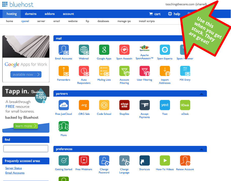Launch Webmail from the mail section
This screenshot has height=181, width=231.
point(84,50)
